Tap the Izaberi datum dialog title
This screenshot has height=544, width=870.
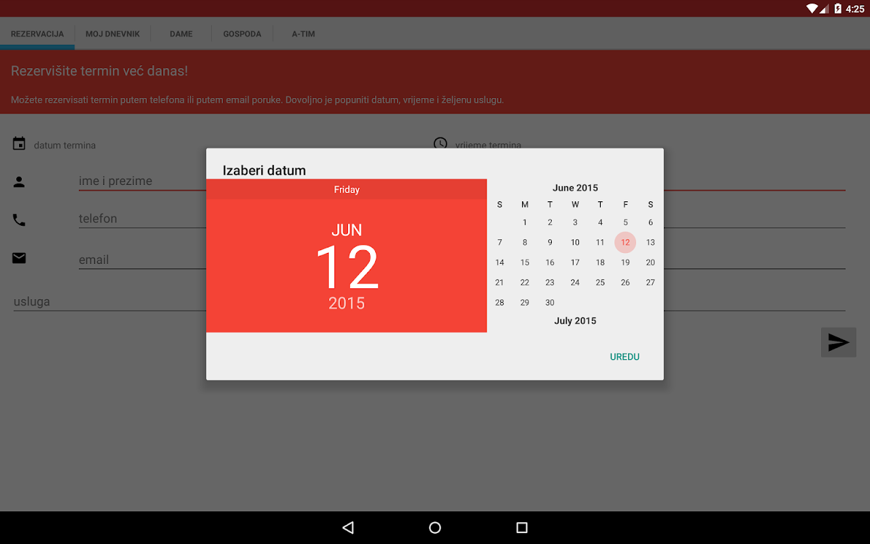coord(264,171)
